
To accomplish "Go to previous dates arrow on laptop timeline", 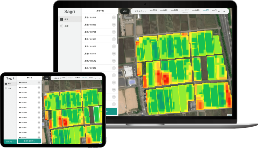I will [x=219, y=11].
